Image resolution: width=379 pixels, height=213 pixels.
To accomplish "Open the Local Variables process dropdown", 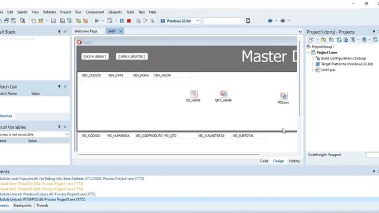I will click(67, 134).
